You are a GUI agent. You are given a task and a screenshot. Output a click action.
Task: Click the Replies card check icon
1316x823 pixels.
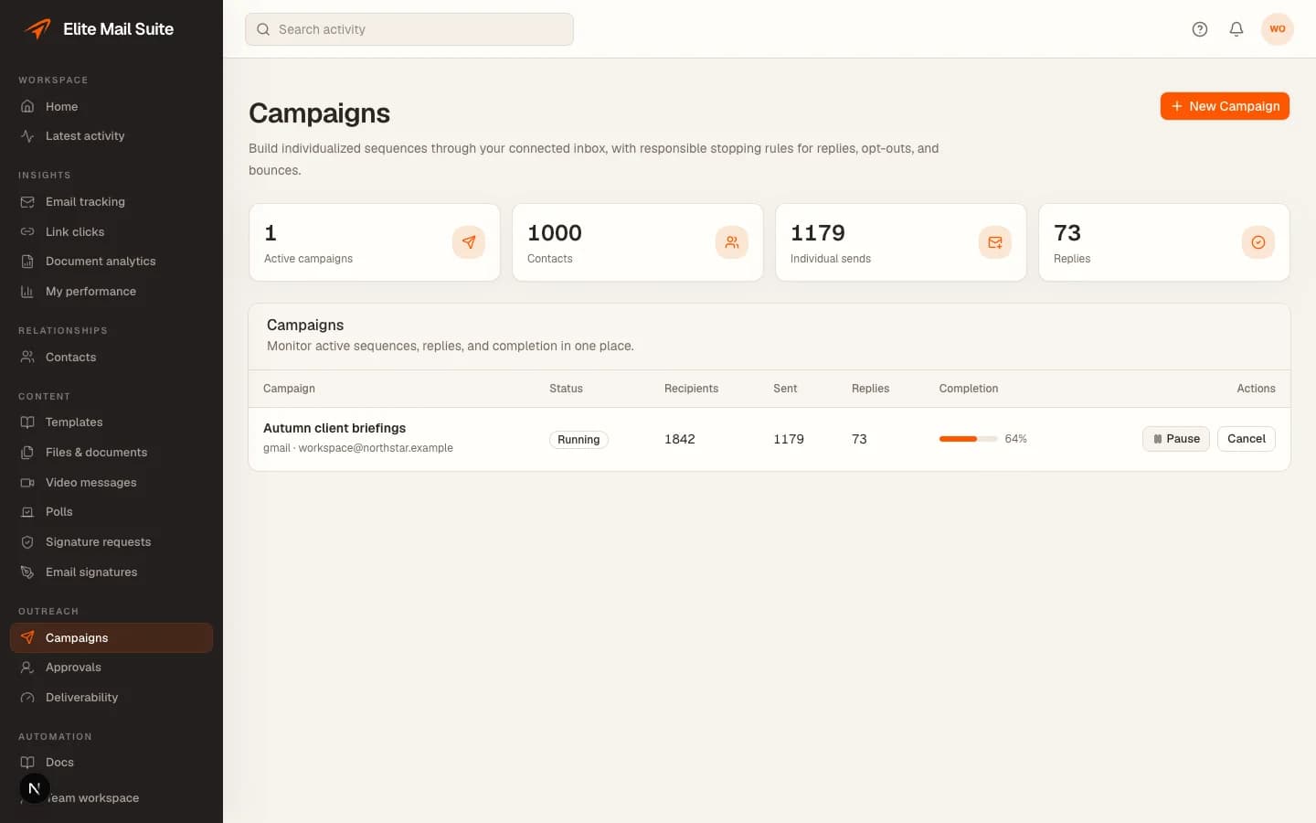(x=1258, y=242)
